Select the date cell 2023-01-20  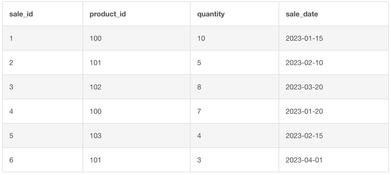pyautogui.click(x=304, y=112)
